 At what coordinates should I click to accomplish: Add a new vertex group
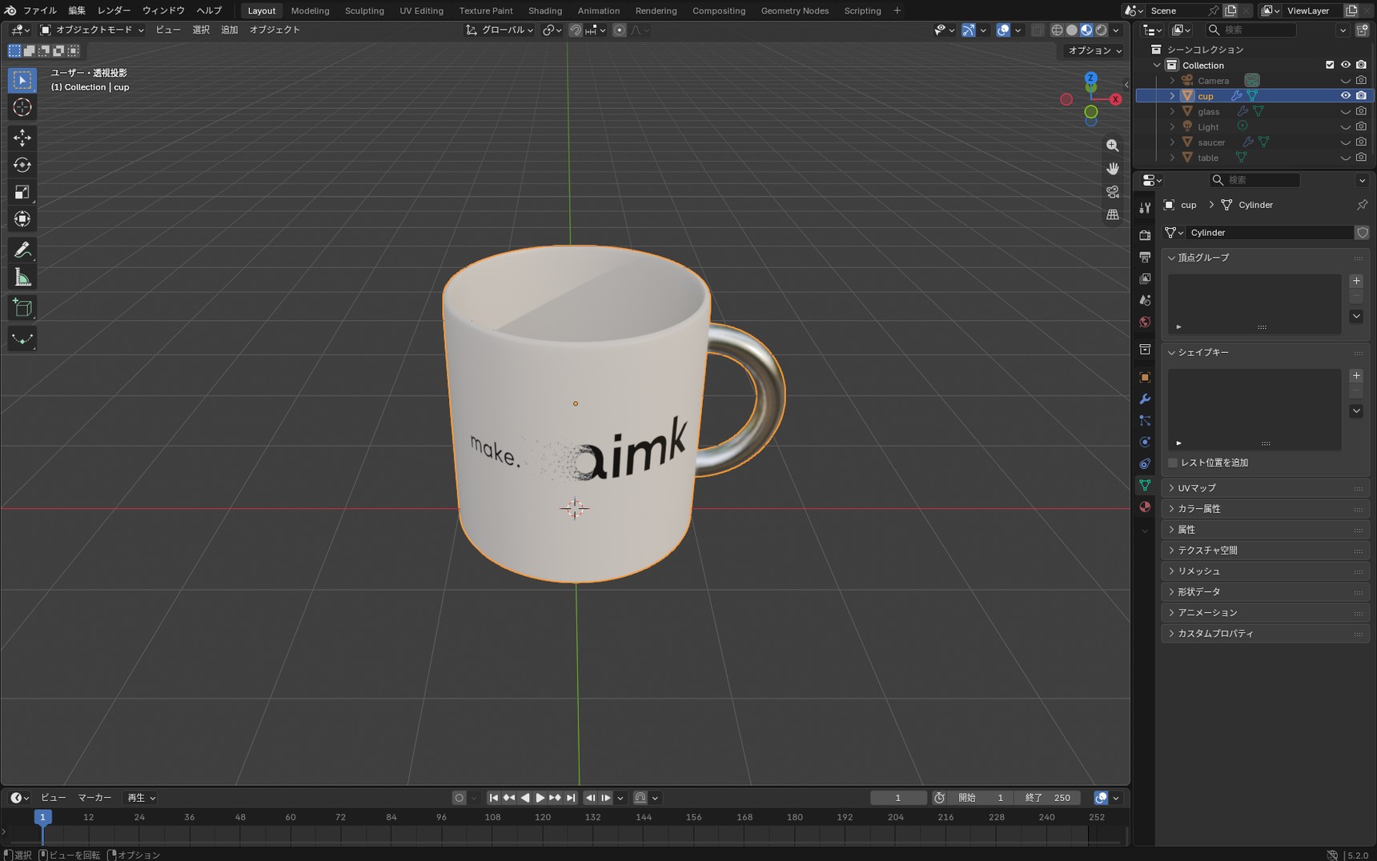point(1356,281)
